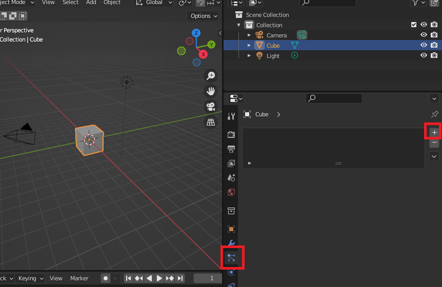
Task: Uncheck the Collection exclude checkbox
Action: click(x=413, y=25)
